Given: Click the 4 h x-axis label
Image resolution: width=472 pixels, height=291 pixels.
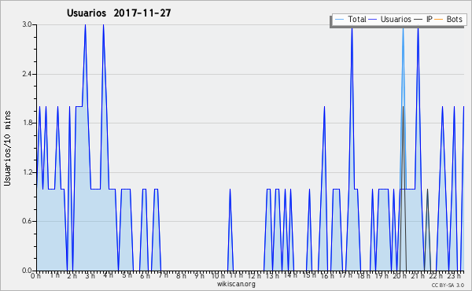Looking at the screenshot, I should [x=108, y=275].
